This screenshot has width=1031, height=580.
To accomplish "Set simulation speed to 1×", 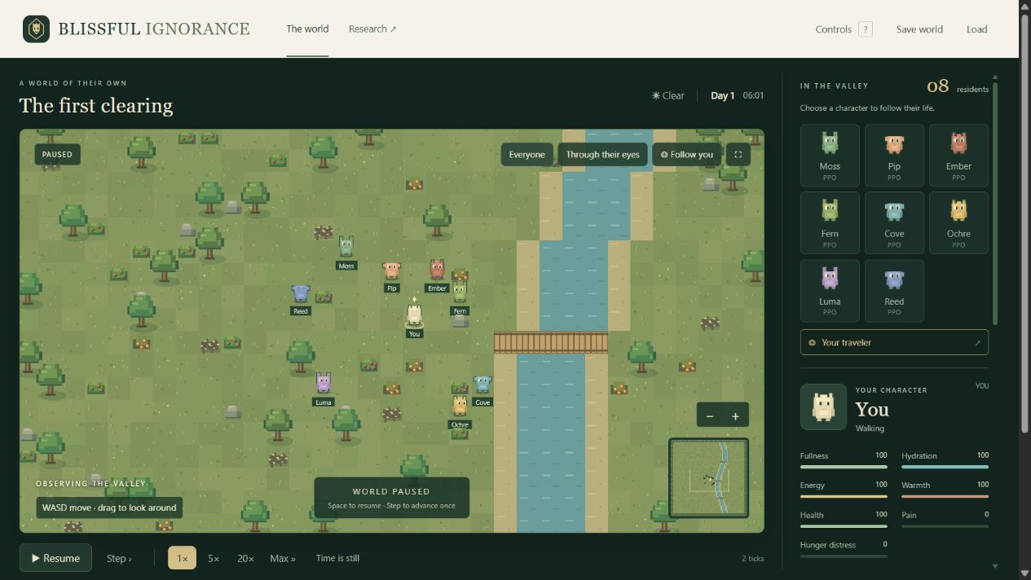I will coord(182,558).
